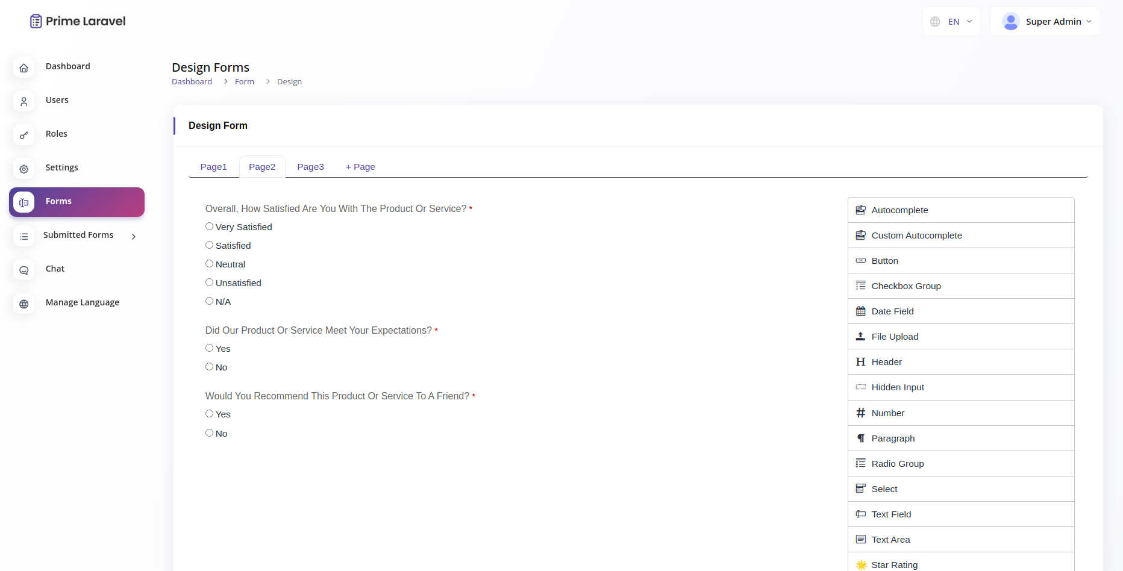Choose No for meeting expectations question

(x=209, y=366)
